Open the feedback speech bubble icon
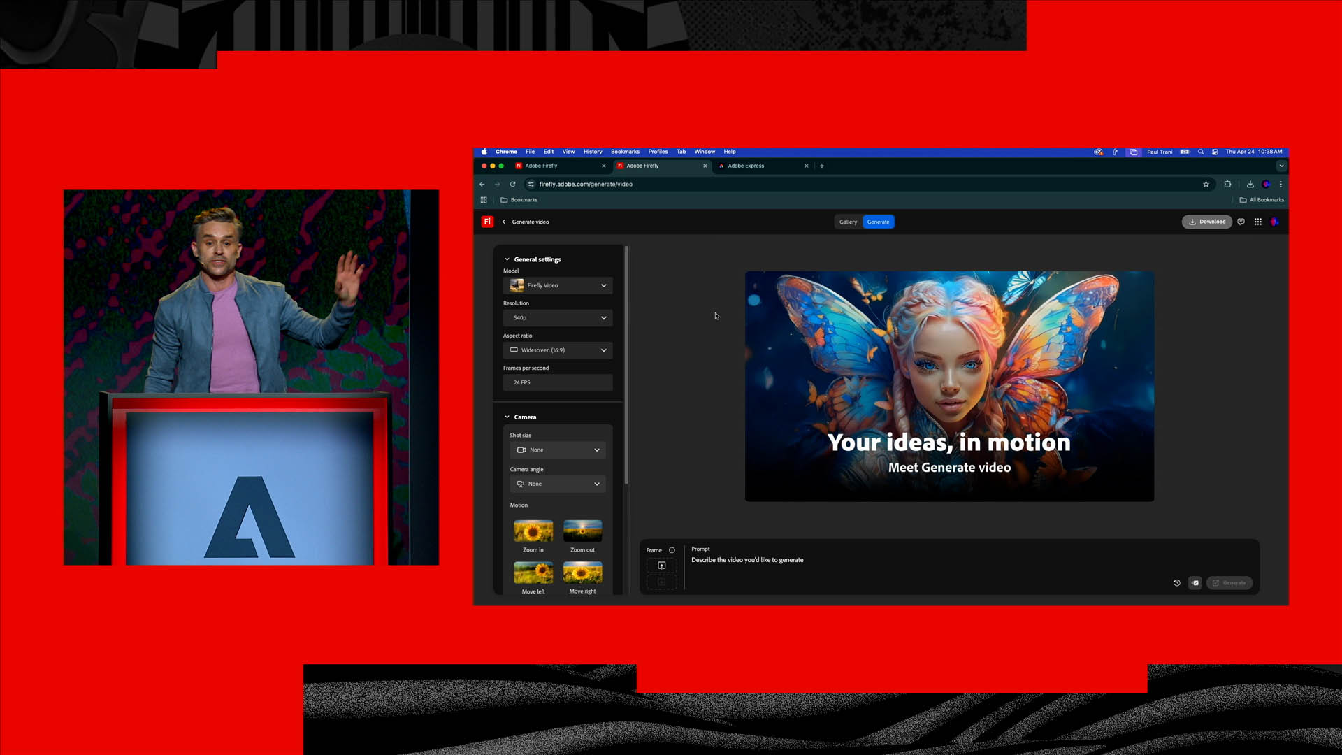 click(1241, 222)
